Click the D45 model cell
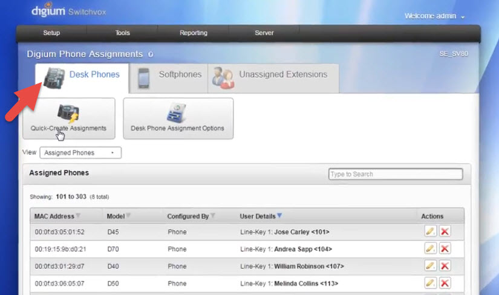This screenshot has height=295, width=499. pyautogui.click(x=113, y=232)
